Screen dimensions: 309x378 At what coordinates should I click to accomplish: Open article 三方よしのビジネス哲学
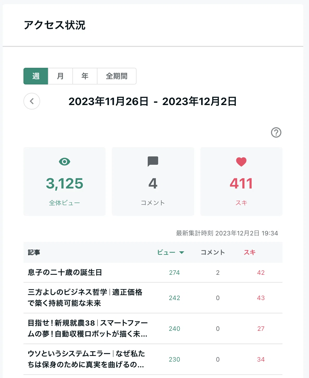click(x=85, y=298)
